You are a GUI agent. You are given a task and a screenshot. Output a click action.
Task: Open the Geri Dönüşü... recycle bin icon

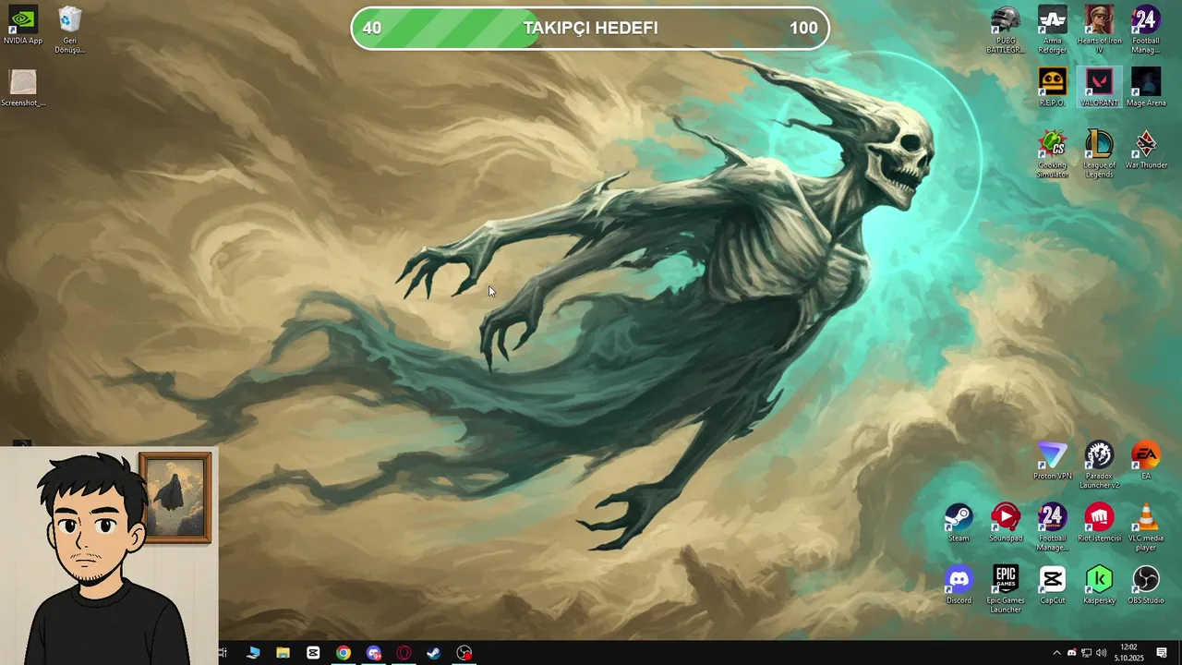coord(69,30)
